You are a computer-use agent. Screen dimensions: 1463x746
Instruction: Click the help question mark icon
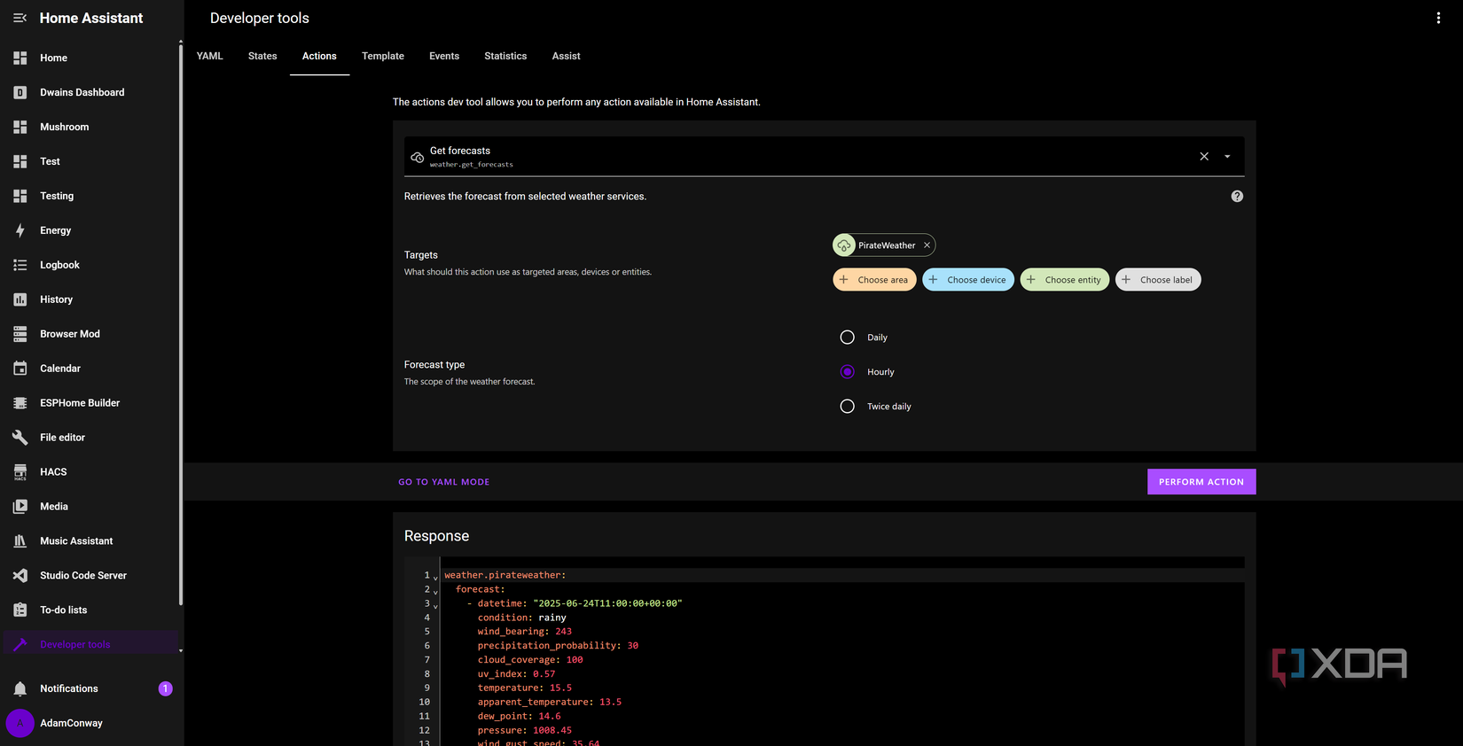(1237, 197)
